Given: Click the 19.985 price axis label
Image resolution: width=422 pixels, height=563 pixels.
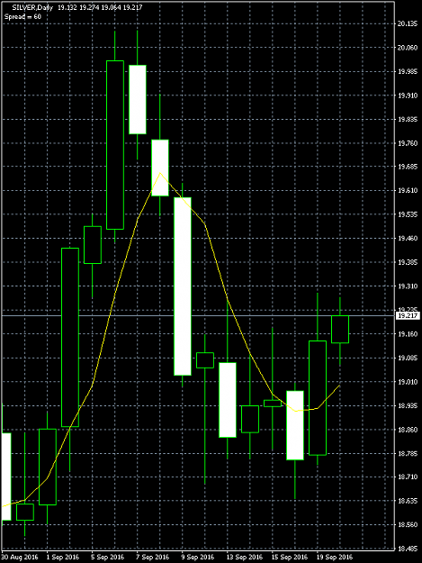Looking at the screenshot, I should 408,71.
